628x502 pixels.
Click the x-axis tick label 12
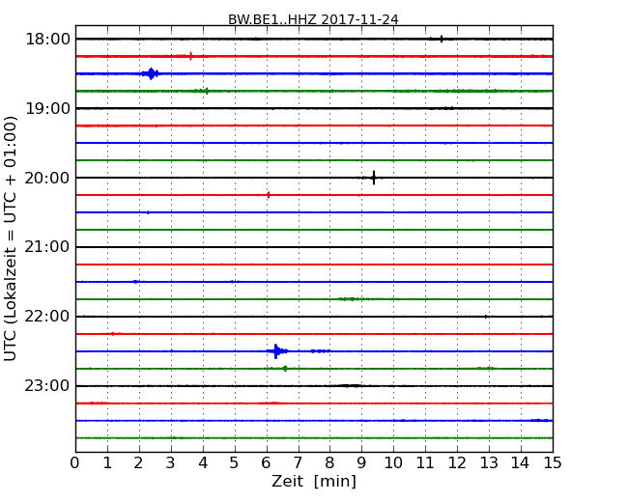[x=457, y=462]
